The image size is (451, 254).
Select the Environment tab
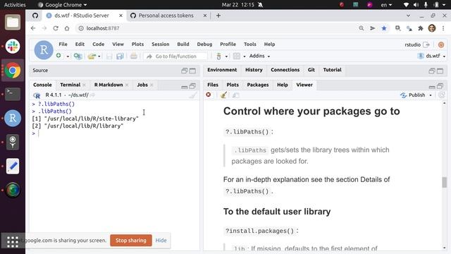click(222, 70)
